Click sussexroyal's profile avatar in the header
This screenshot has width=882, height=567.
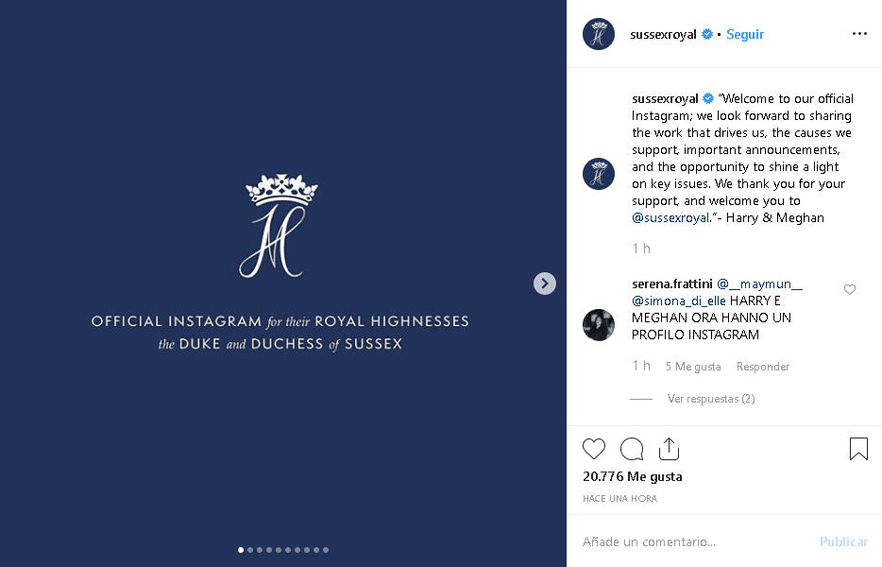(x=599, y=34)
